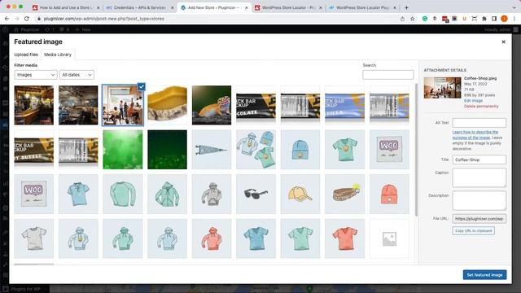The width and height of the screenshot is (521, 293).
Task: Click Copy URL to clipboard button
Action: tap(473, 230)
